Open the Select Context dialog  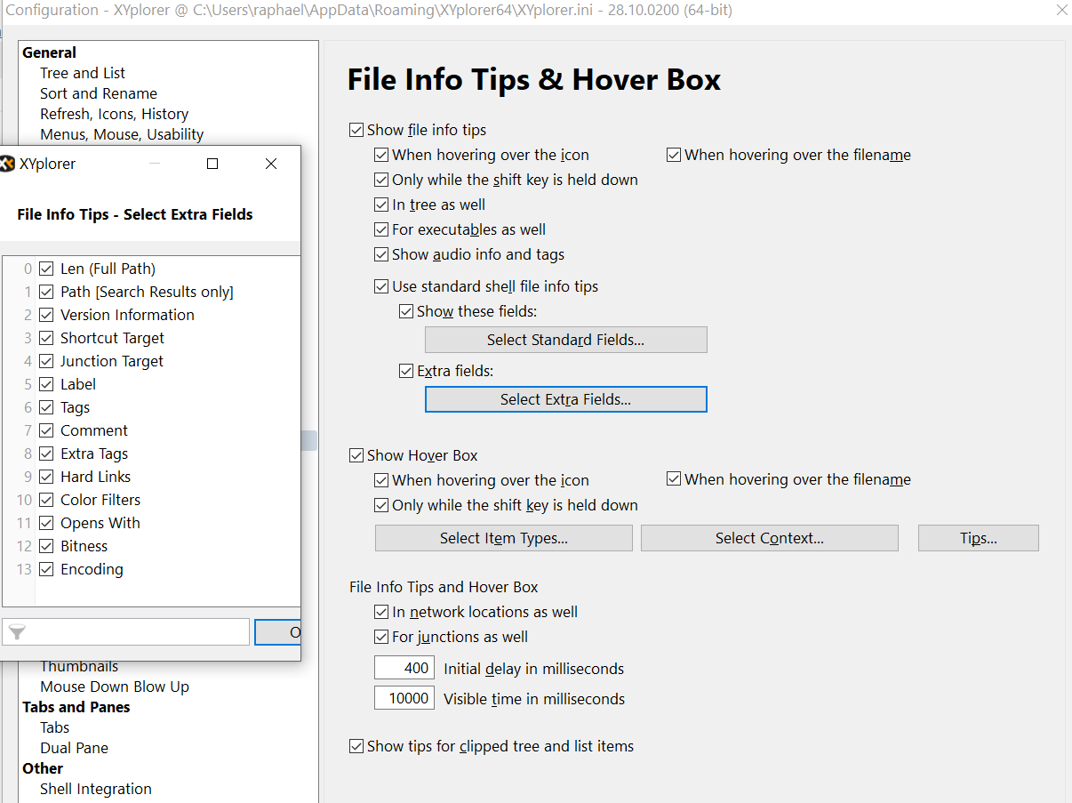pyautogui.click(x=769, y=538)
